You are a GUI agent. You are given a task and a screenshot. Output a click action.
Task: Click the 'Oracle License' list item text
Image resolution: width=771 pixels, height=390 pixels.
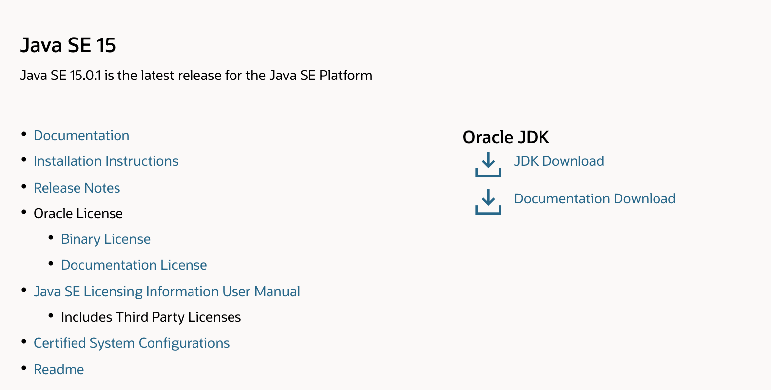(78, 214)
